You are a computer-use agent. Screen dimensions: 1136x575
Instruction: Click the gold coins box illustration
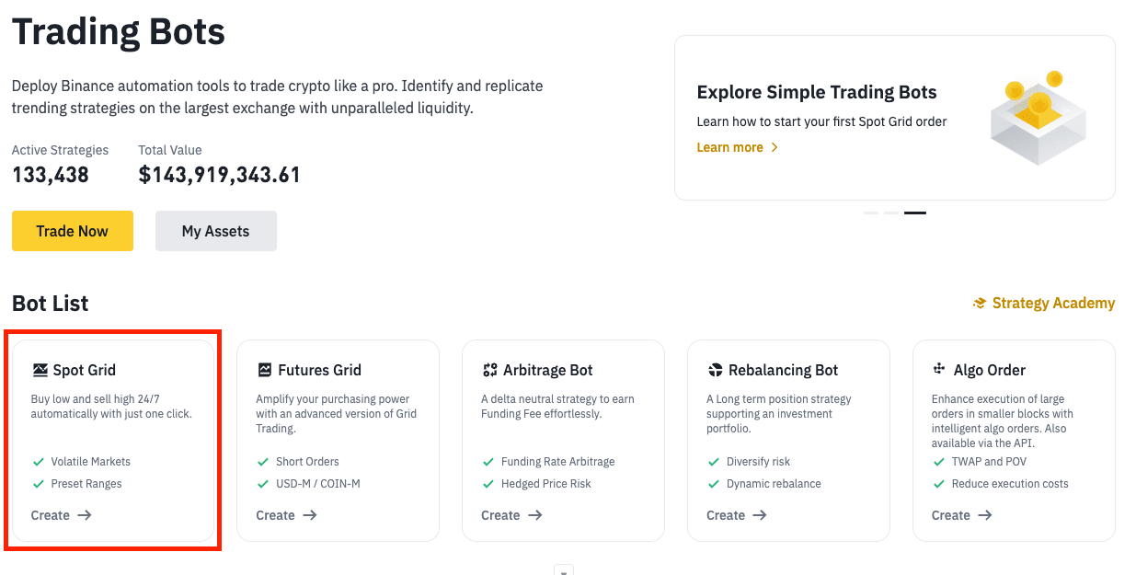click(1038, 118)
